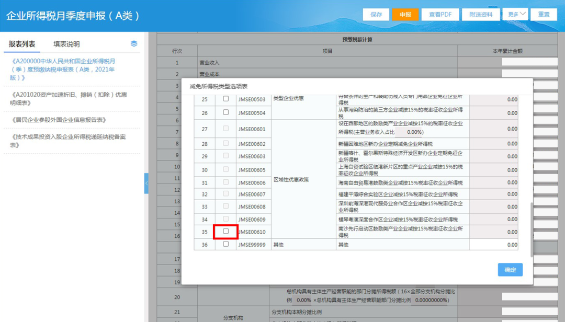Check the box for JMSE99999 其他
The width and height of the screenshot is (565, 322).
point(225,244)
